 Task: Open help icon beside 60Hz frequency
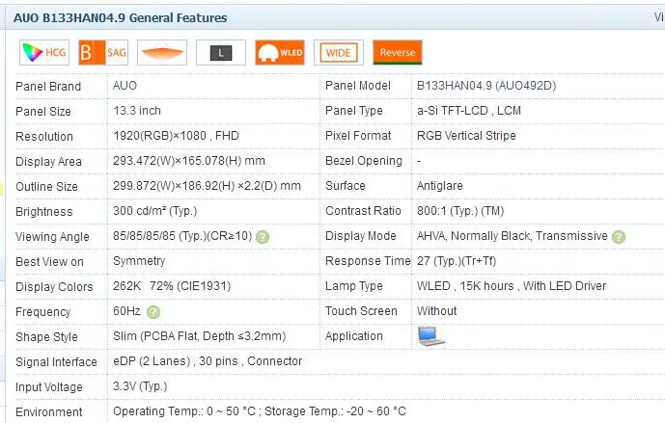[153, 312]
